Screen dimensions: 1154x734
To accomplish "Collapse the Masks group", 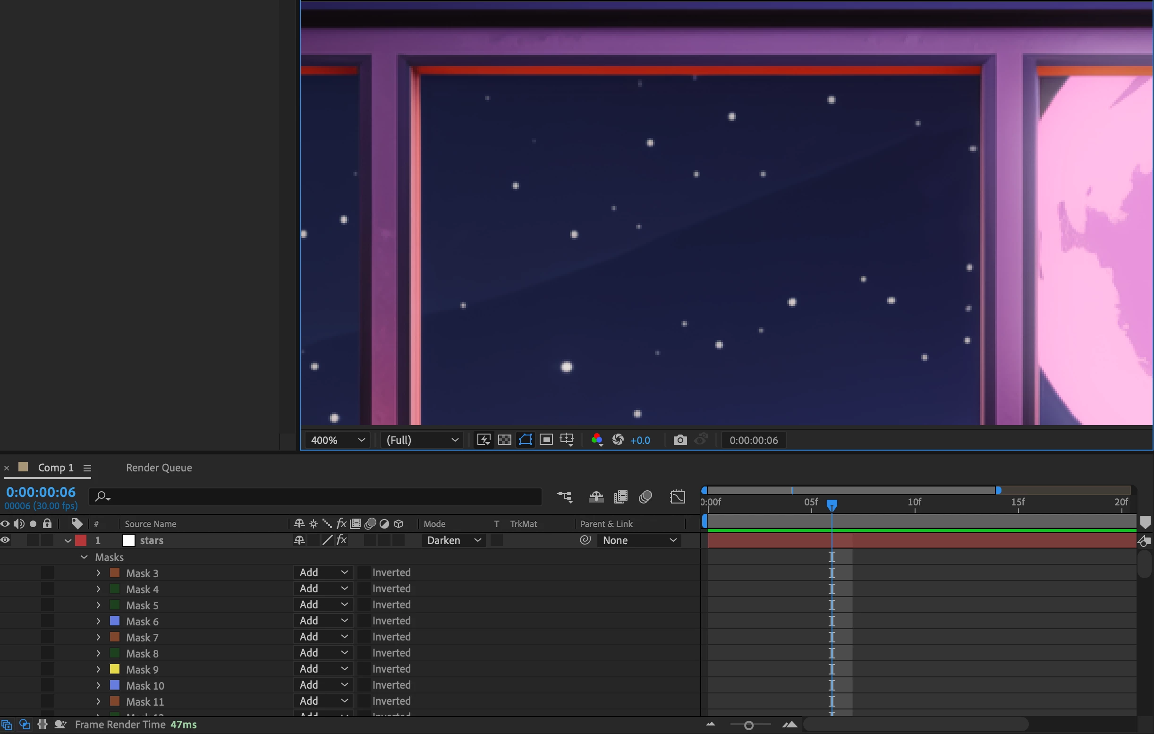I will point(85,557).
